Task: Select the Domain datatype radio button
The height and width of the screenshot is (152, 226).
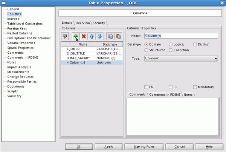Action: tap(146, 45)
